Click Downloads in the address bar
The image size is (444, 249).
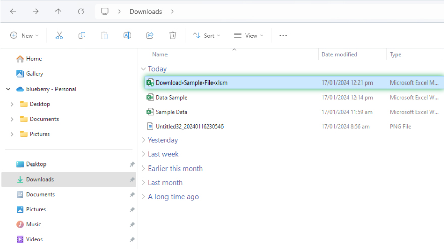pos(146,11)
